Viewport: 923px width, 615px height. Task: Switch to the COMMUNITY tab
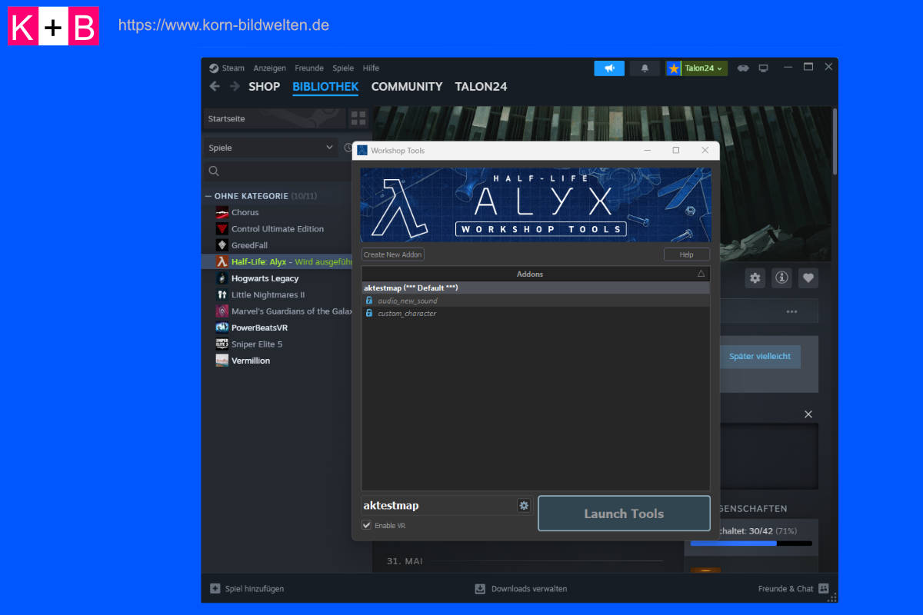(407, 87)
